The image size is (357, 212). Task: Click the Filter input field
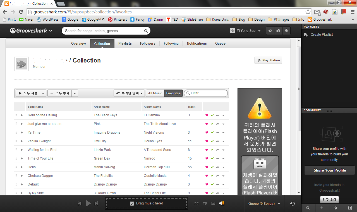(206, 93)
